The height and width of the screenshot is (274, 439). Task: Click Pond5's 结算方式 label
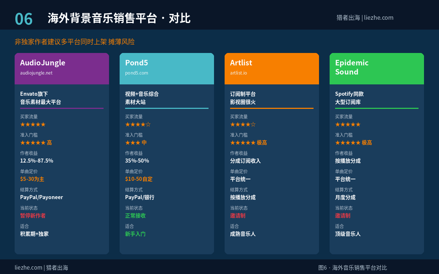(134, 190)
